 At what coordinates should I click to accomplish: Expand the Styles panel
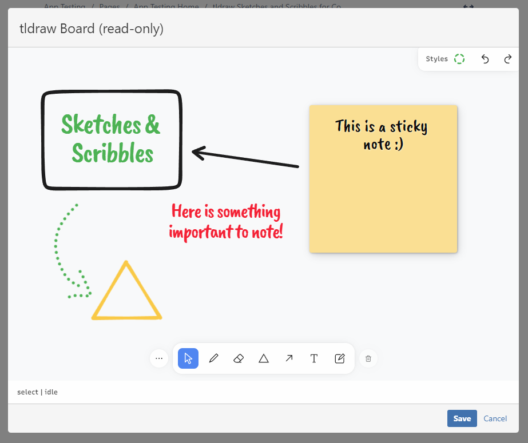(x=437, y=59)
